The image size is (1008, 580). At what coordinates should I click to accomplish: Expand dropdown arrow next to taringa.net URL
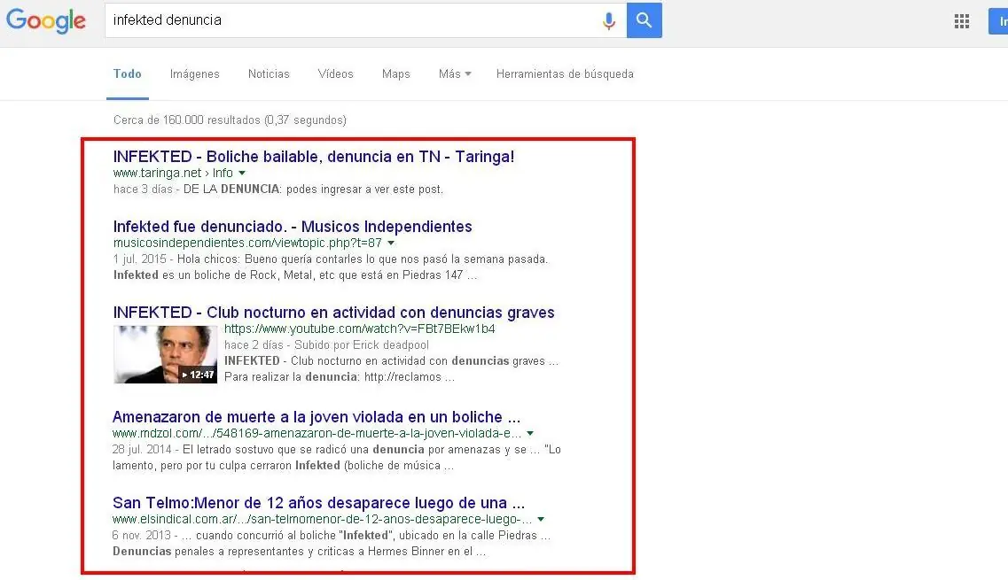point(242,173)
